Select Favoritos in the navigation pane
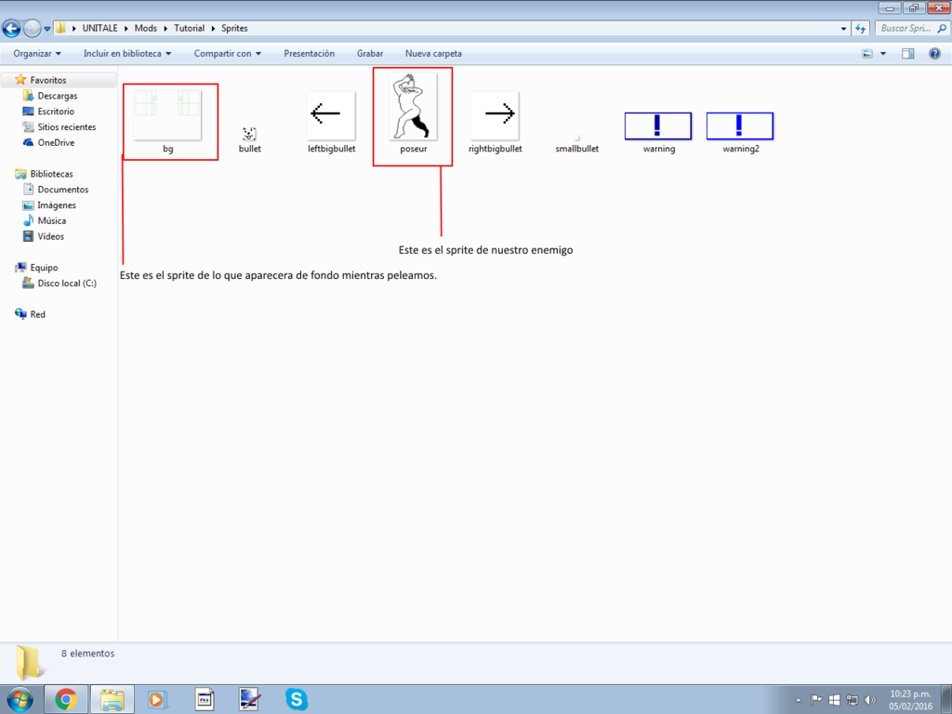The width and height of the screenshot is (952, 714). click(x=48, y=80)
